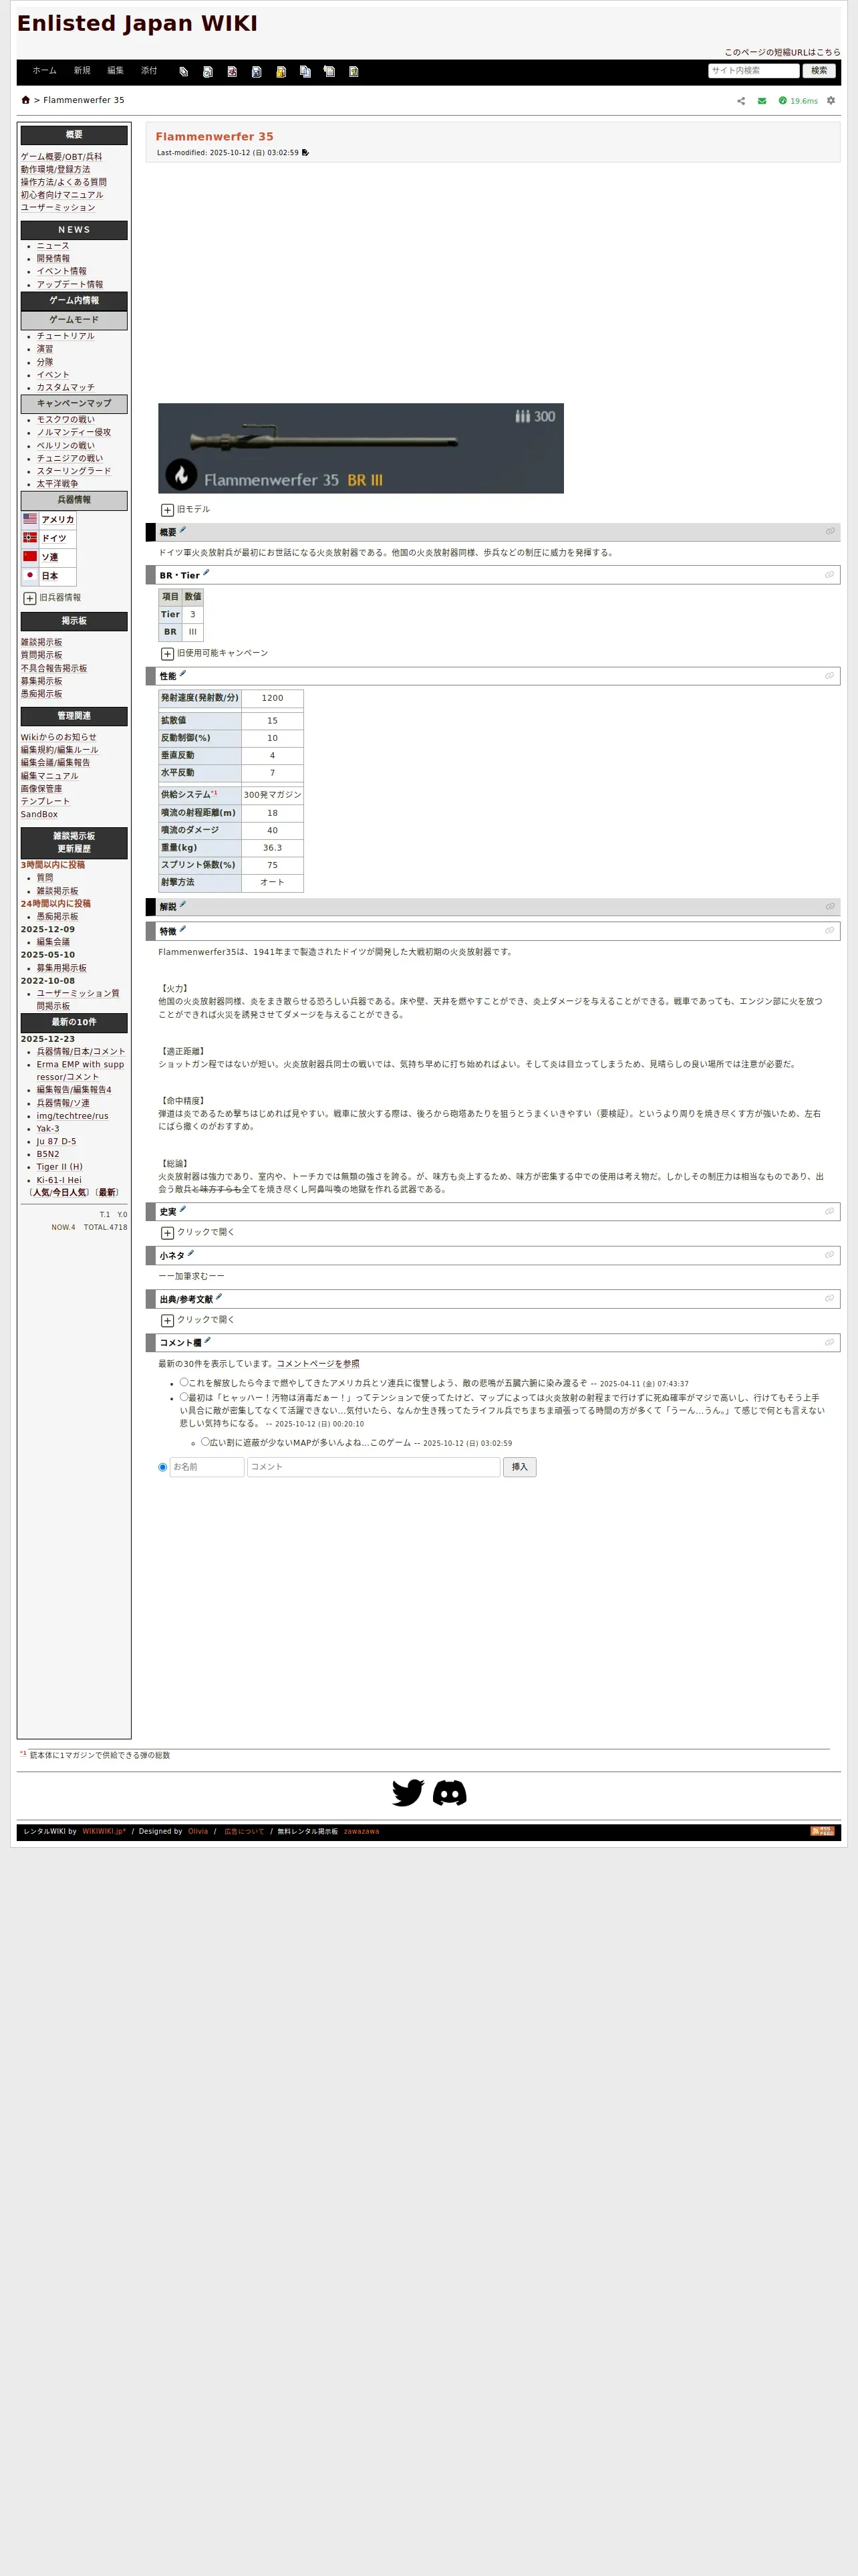Click the 挿入 comment submit button
Image resolution: width=858 pixels, height=2576 pixels.
click(x=519, y=1467)
